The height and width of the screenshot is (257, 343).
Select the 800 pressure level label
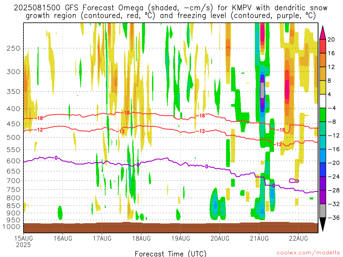(x=13, y=198)
